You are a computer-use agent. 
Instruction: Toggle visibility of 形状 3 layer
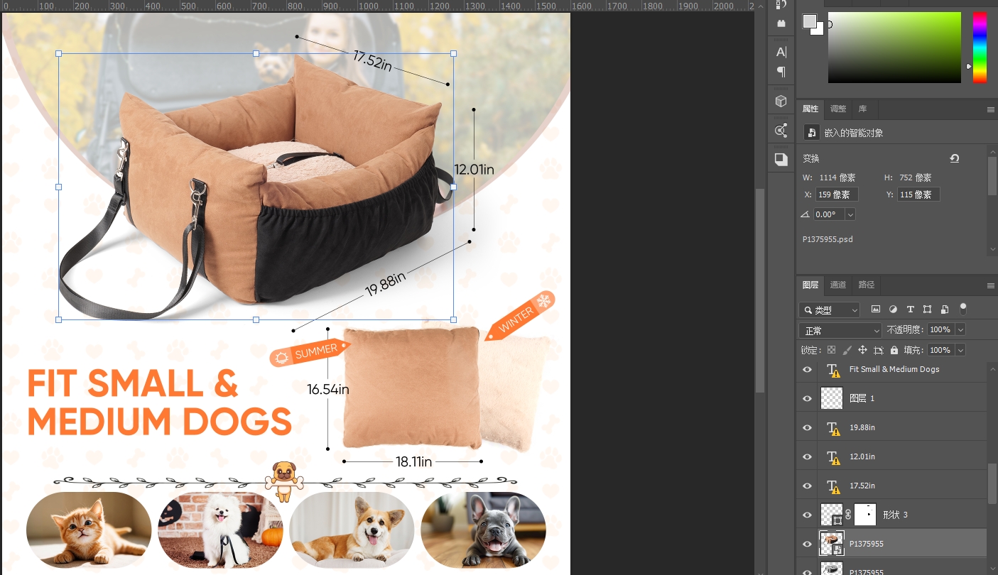click(x=807, y=515)
